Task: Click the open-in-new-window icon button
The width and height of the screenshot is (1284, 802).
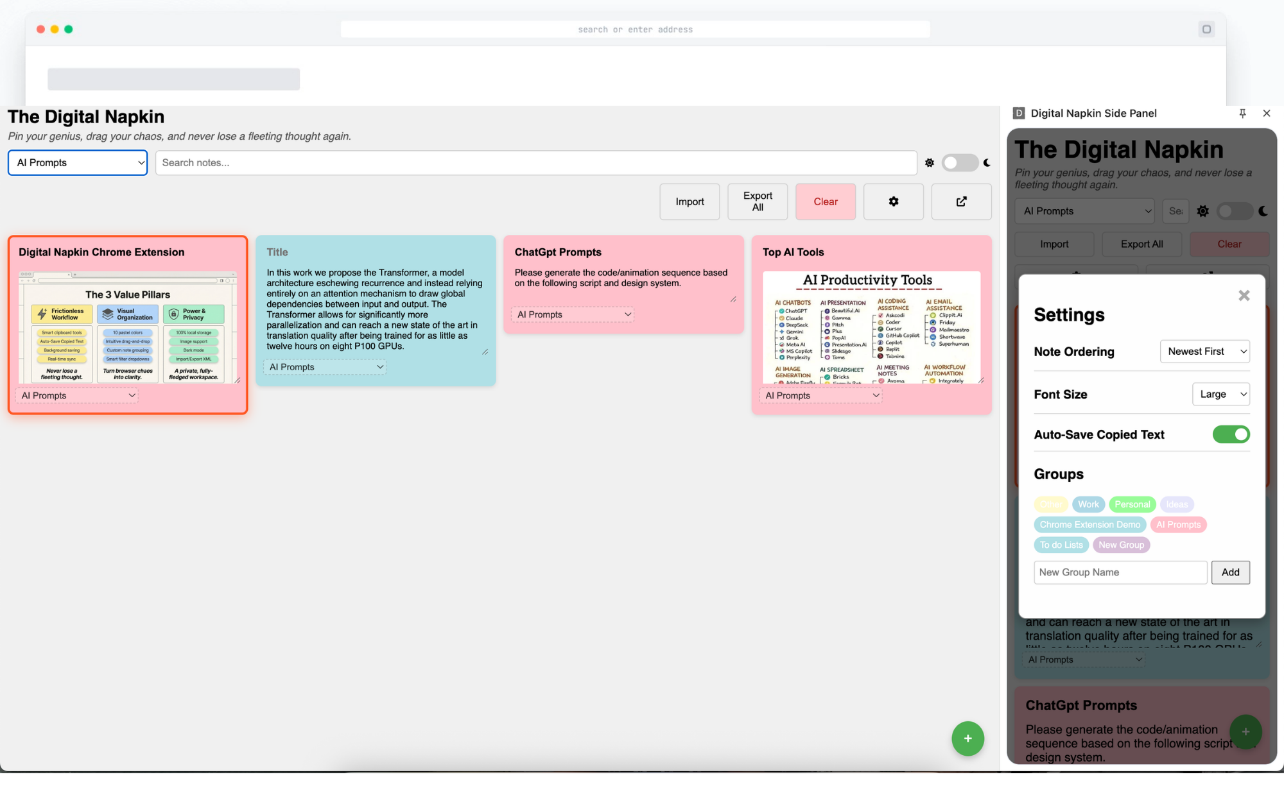Action: 961,201
